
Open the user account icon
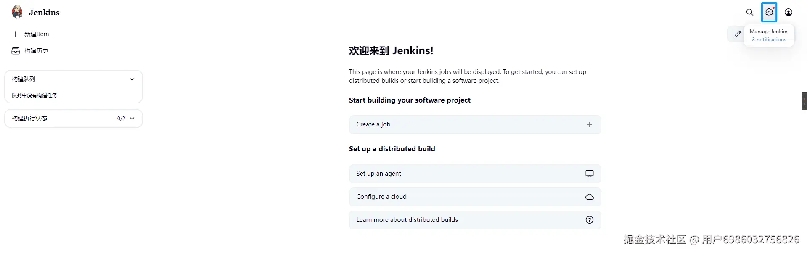[x=788, y=12]
